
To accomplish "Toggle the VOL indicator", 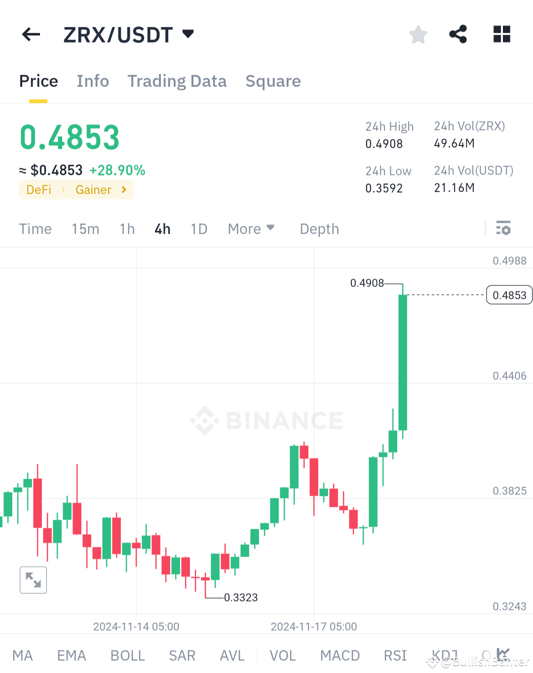I will coord(282,655).
